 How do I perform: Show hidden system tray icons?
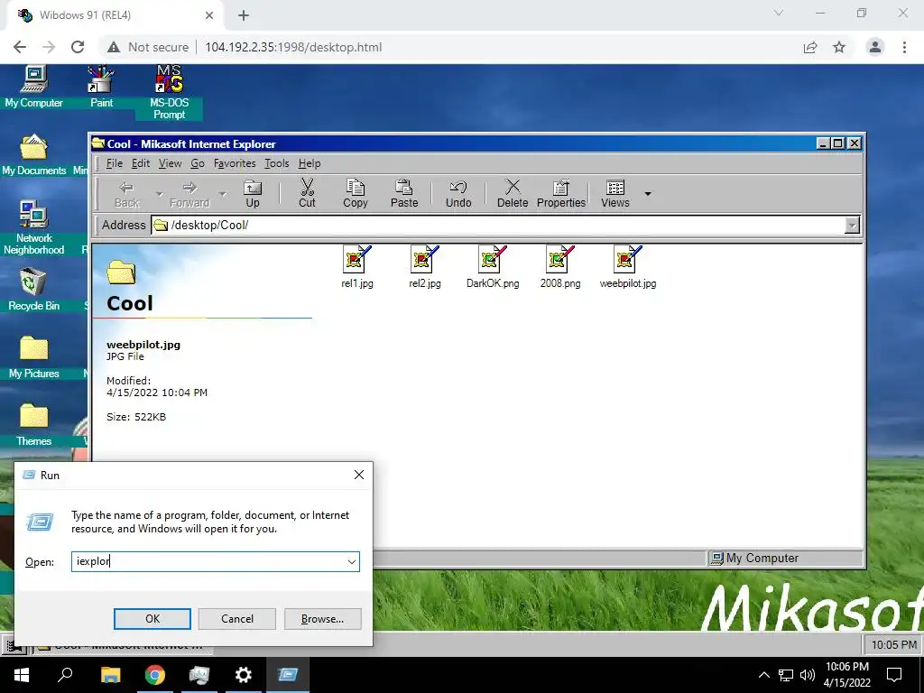pos(763,675)
